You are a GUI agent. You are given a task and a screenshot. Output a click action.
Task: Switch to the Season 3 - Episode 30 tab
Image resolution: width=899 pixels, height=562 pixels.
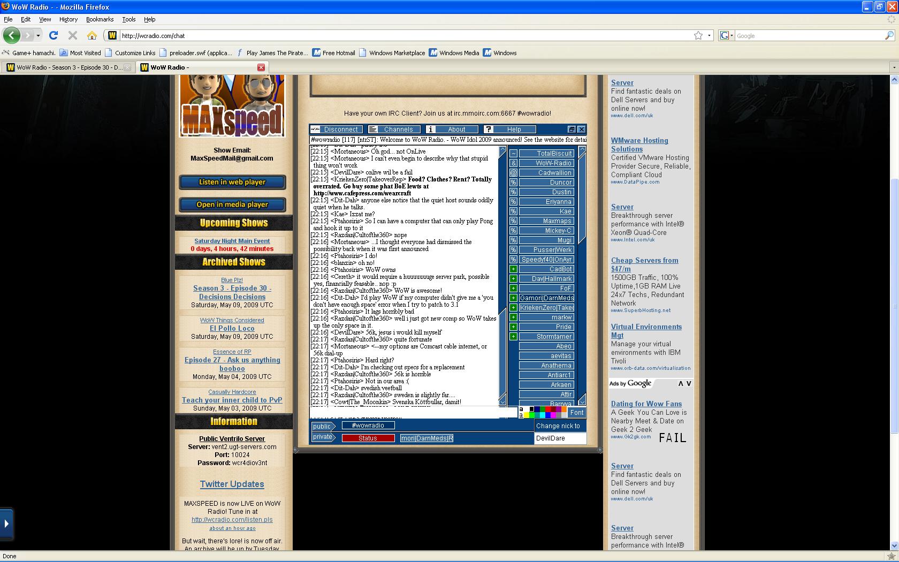[x=68, y=67]
